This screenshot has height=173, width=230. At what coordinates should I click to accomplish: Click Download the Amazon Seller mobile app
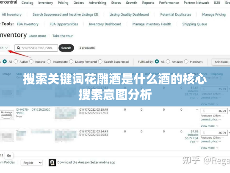click(86, 162)
